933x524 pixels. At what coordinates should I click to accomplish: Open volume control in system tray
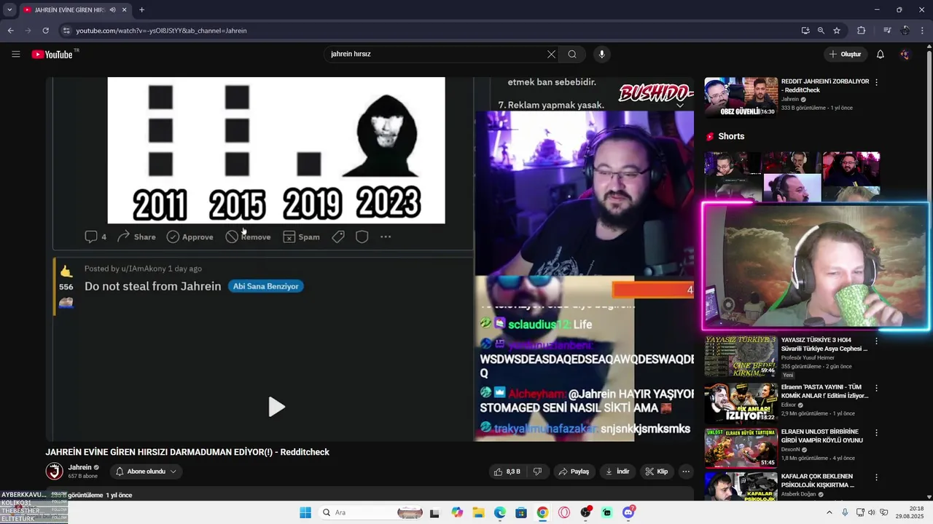(873, 512)
